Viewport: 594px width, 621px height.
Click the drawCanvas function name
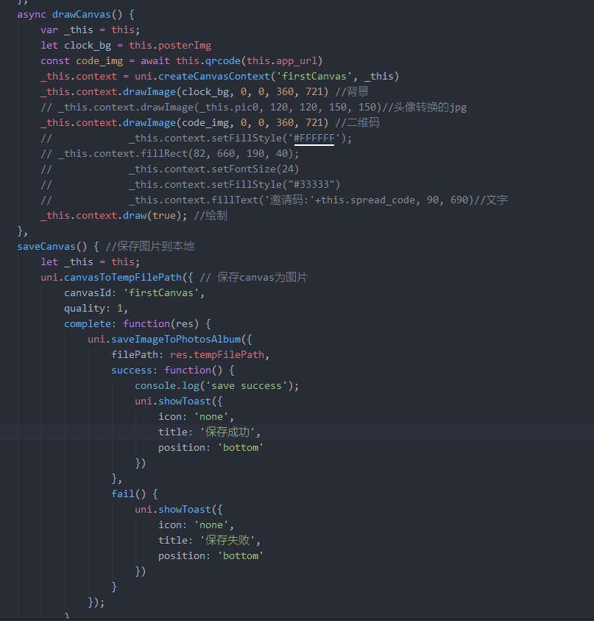pos(82,15)
